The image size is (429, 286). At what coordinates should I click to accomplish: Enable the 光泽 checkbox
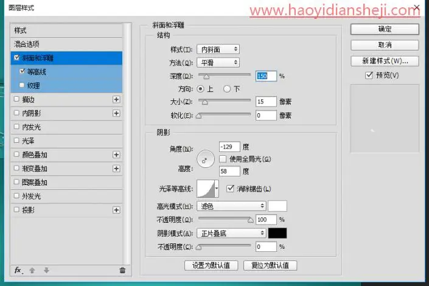tap(16, 141)
